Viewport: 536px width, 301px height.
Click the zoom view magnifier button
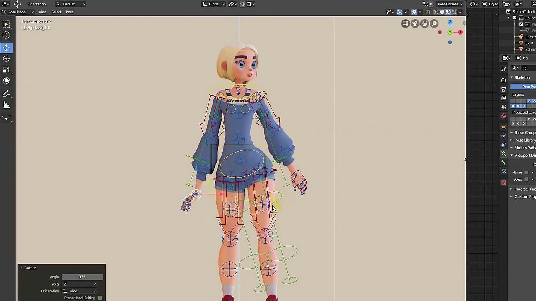pyautogui.click(x=434, y=24)
